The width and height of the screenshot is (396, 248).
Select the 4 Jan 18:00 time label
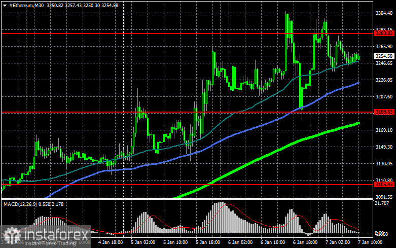(x=111, y=242)
